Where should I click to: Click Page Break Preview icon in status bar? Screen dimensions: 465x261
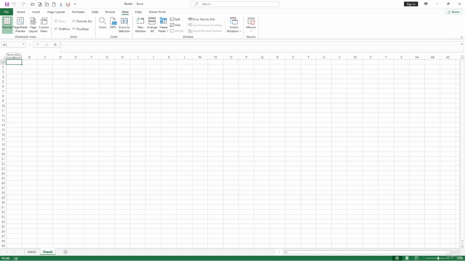point(416,258)
